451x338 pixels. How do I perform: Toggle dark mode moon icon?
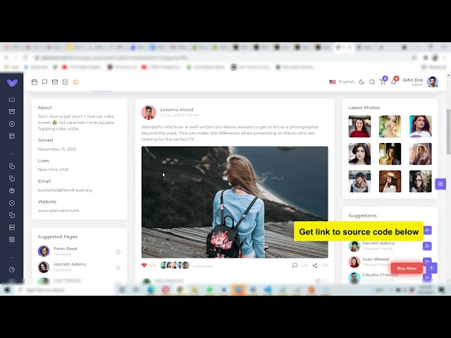(362, 82)
